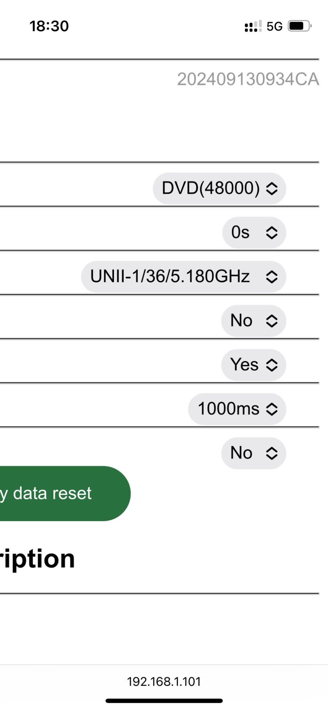
Task: Click the green data reset button
Action: (65, 493)
